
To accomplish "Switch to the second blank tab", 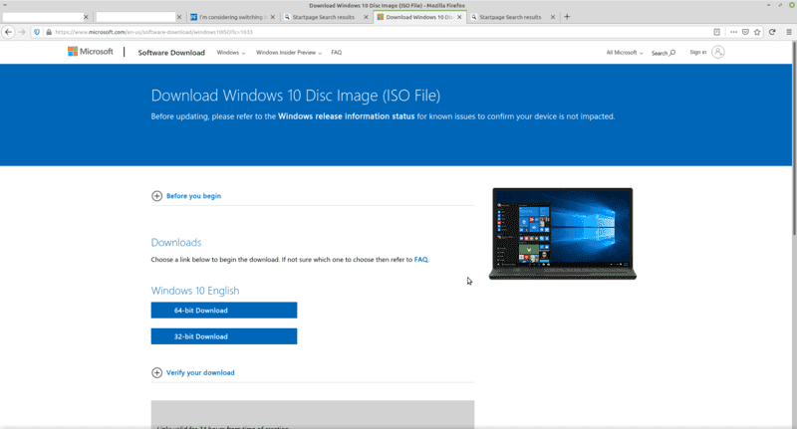I will pyautogui.click(x=135, y=17).
